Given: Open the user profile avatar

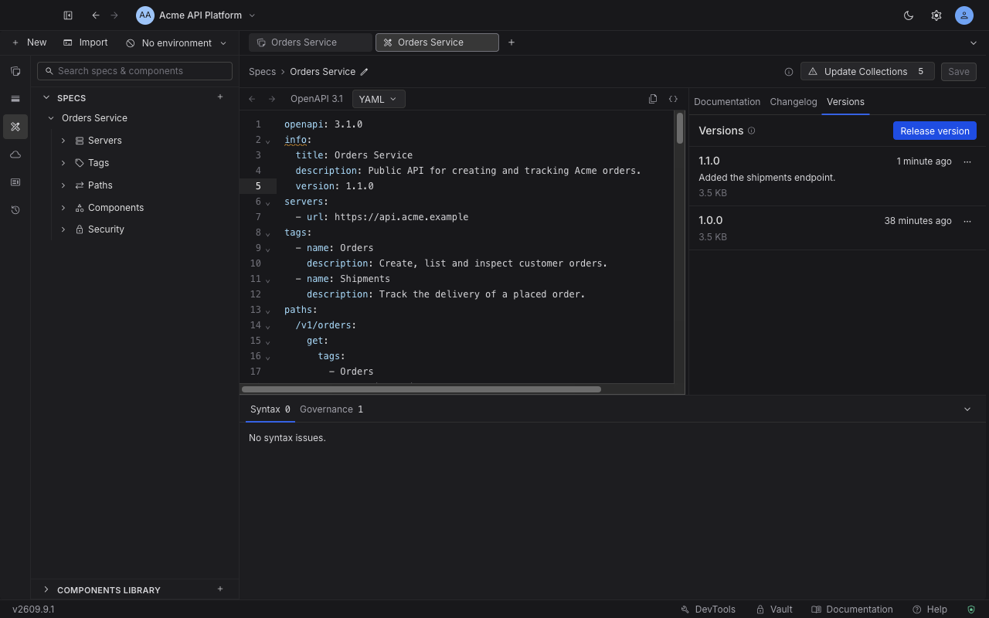Looking at the screenshot, I should click(x=964, y=15).
